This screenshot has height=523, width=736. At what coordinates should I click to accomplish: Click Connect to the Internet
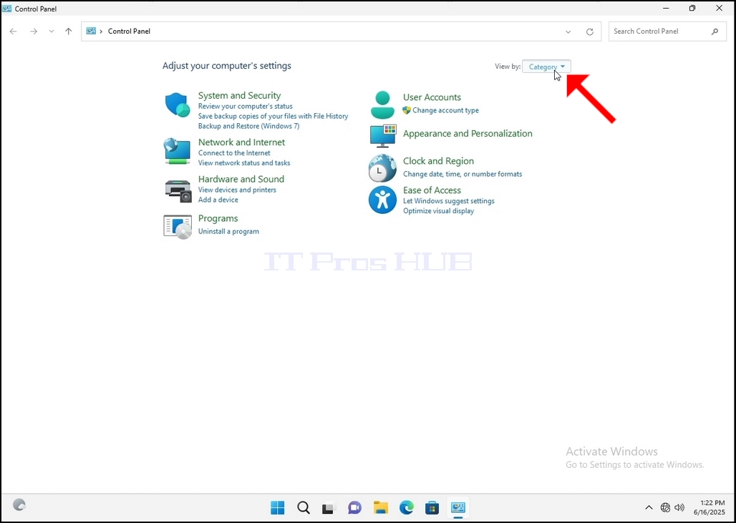(x=234, y=153)
